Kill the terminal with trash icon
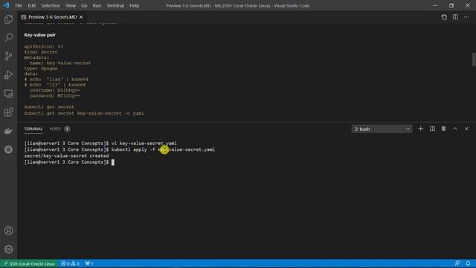The height and width of the screenshot is (268, 476). pyautogui.click(x=443, y=129)
